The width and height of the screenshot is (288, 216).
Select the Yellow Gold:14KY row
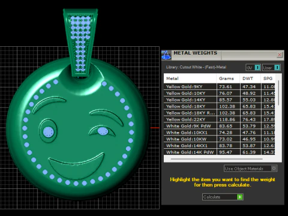[220, 100]
